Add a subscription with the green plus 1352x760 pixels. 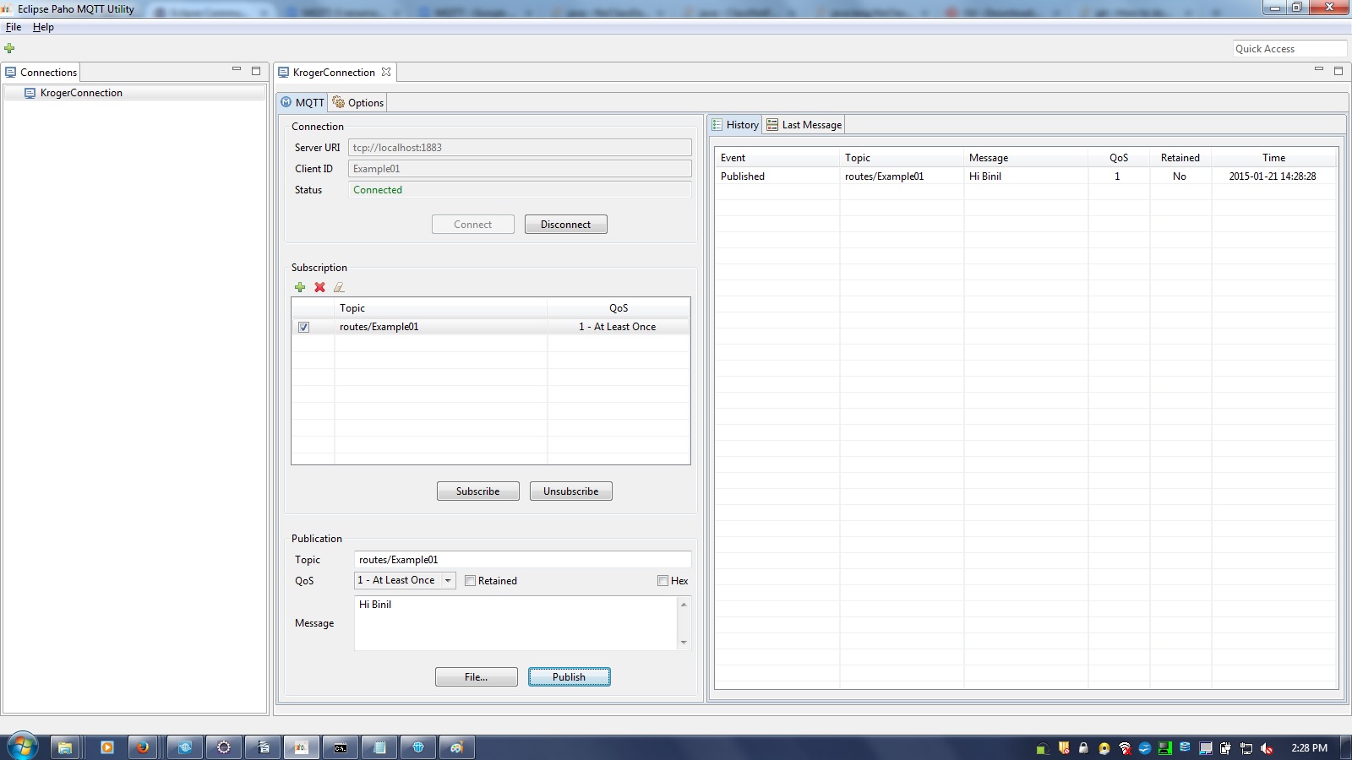pyautogui.click(x=300, y=287)
